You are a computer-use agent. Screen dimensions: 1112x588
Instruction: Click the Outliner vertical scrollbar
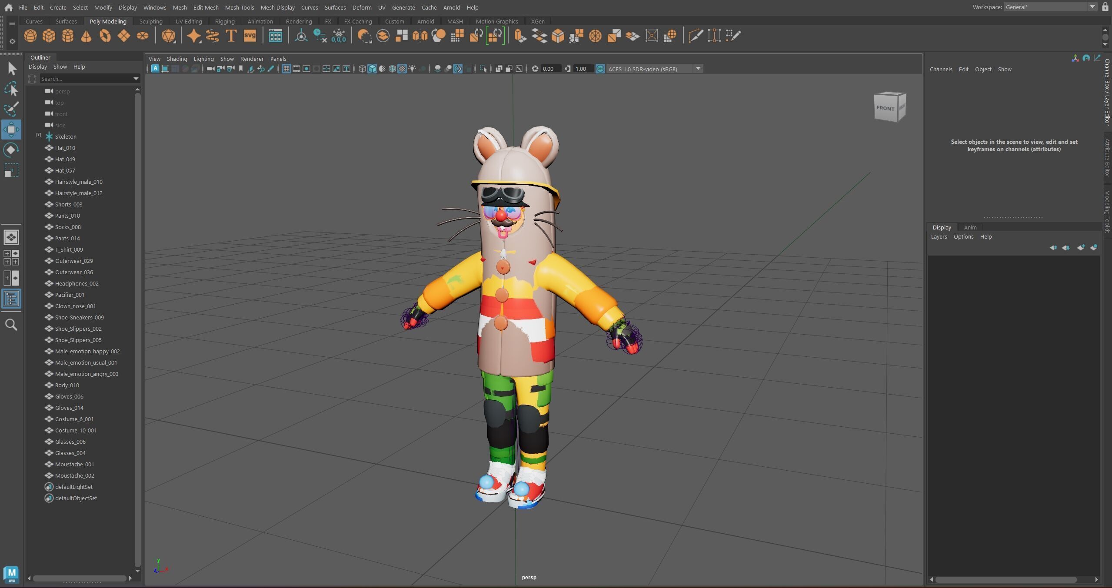[x=137, y=329]
